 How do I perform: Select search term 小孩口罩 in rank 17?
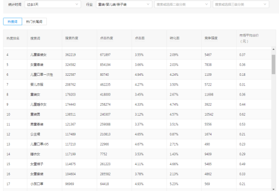click(x=37, y=184)
